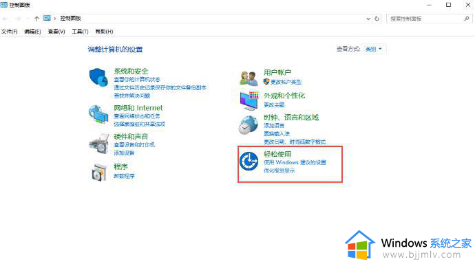
Task: Open the 类别 view-by dropdown
Action: click(374, 49)
